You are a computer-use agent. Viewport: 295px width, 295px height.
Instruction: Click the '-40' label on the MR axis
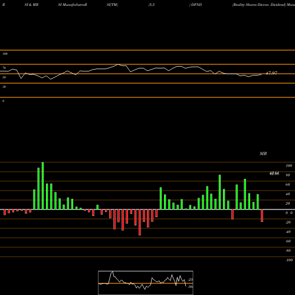click(x=288, y=232)
